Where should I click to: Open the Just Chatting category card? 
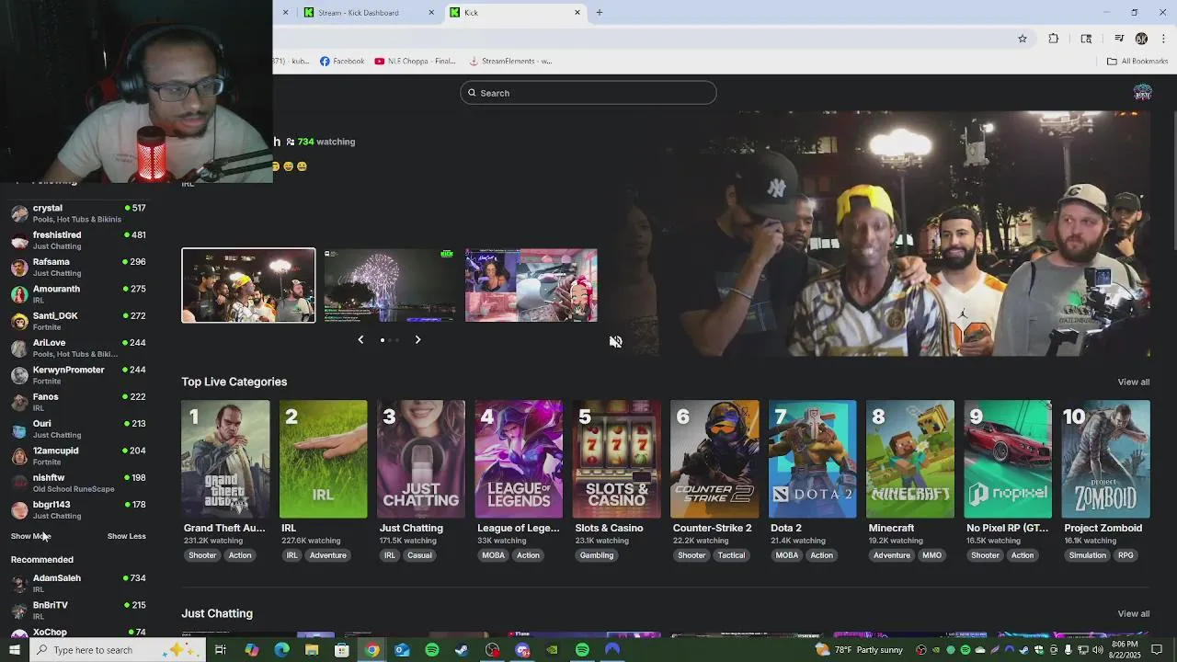(x=421, y=459)
